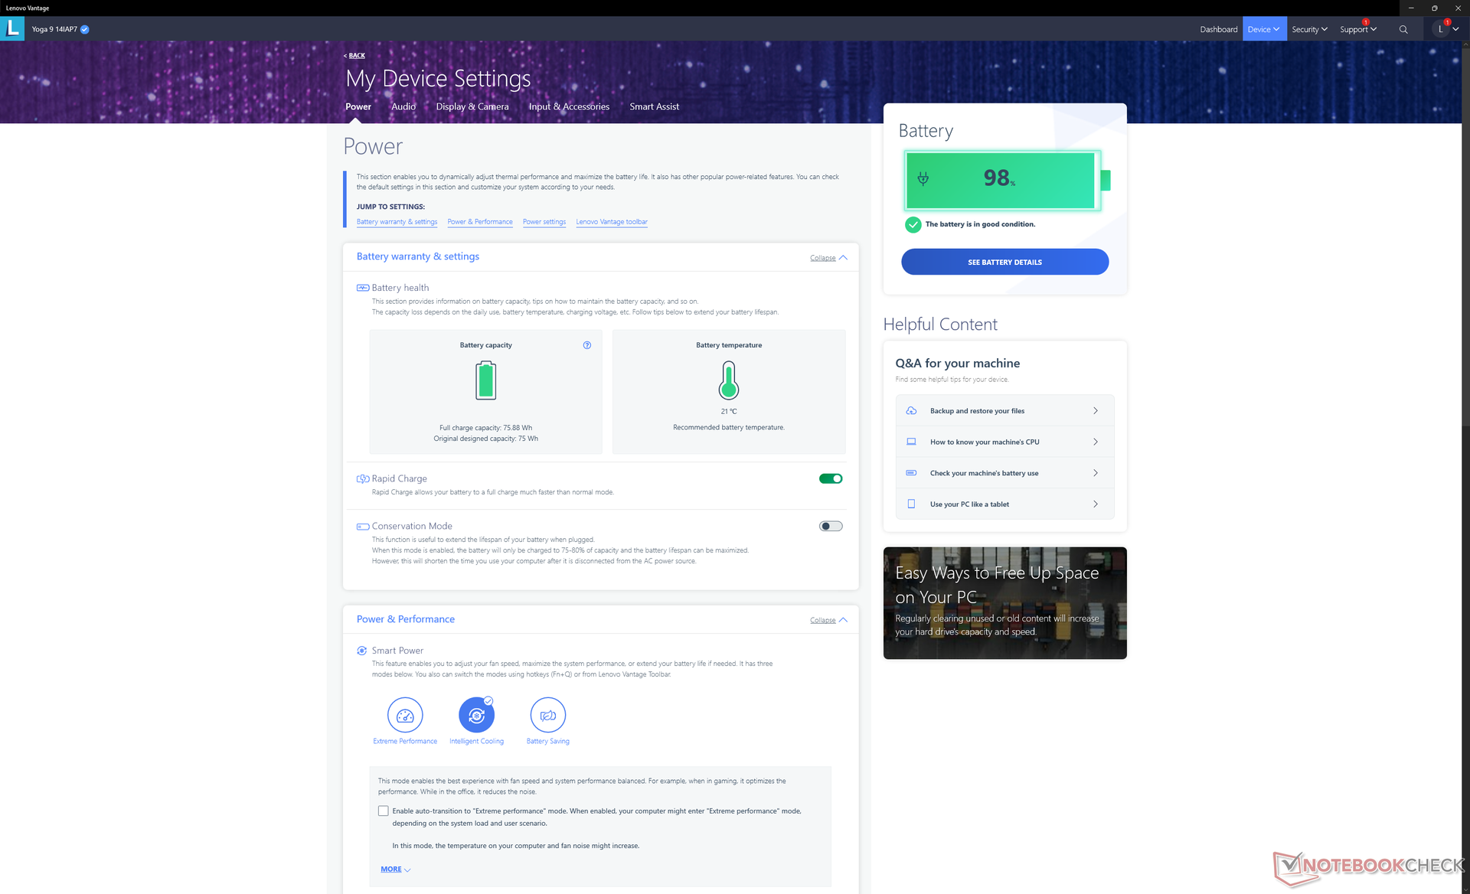
Task: Select Extreme Performance mode icon
Action: click(x=405, y=715)
